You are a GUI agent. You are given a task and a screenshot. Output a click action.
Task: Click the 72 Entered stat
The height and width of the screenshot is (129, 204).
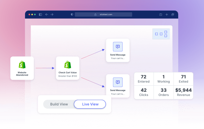[x=144, y=79]
